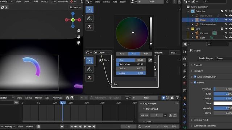The height and width of the screenshot is (130, 232).
Task: Open the Marker menu in the NLA editor
Action: 38,98
